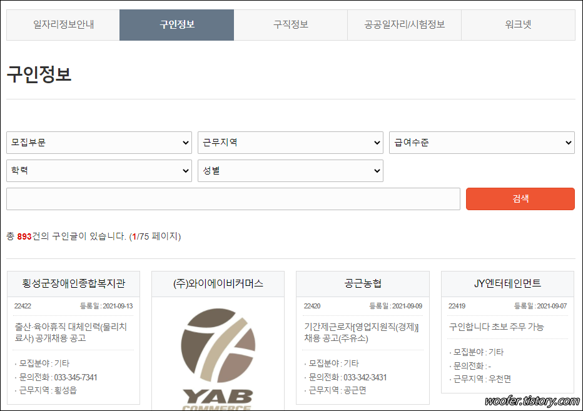Viewport: 583px width, 411px height.
Task: Expand the 모집부문 dropdown
Action: point(99,143)
